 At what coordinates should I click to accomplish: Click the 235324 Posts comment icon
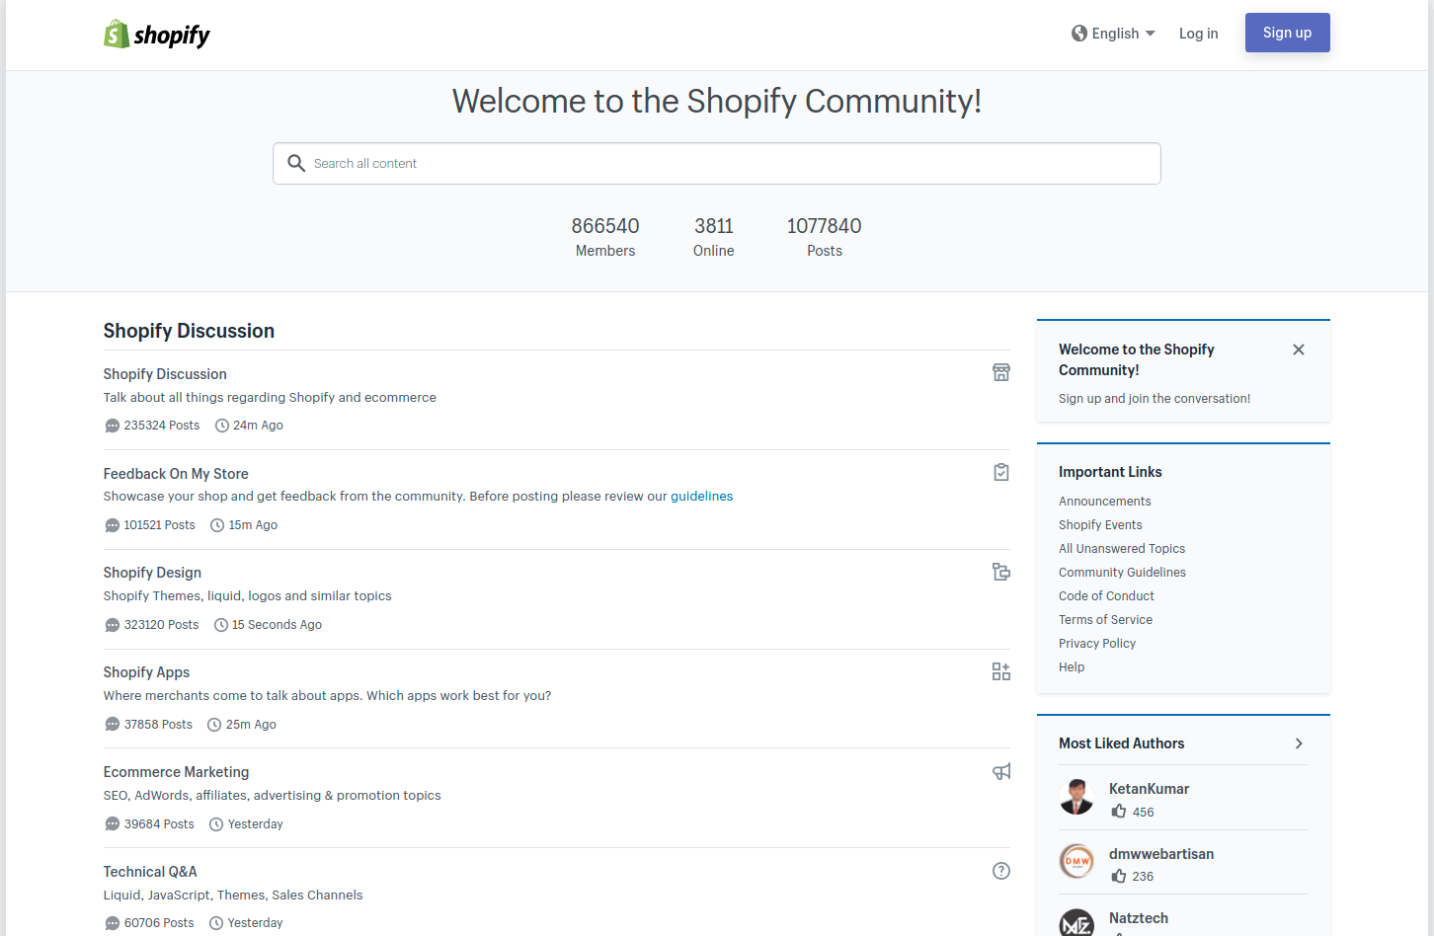112,426
